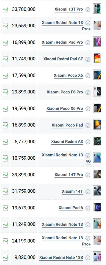Follow the Xiaomi Poco X6 Pro link
The width and height of the screenshot is (106, 265).
65,109
